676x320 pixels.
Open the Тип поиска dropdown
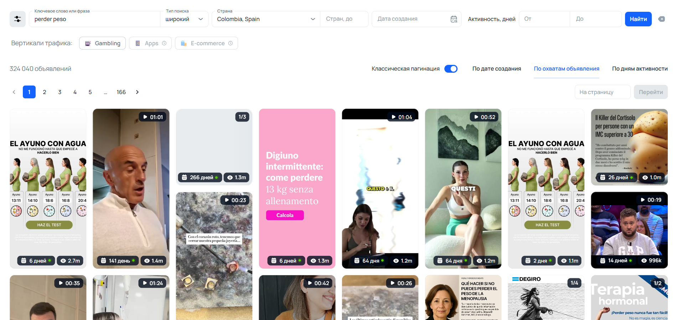(x=184, y=19)
